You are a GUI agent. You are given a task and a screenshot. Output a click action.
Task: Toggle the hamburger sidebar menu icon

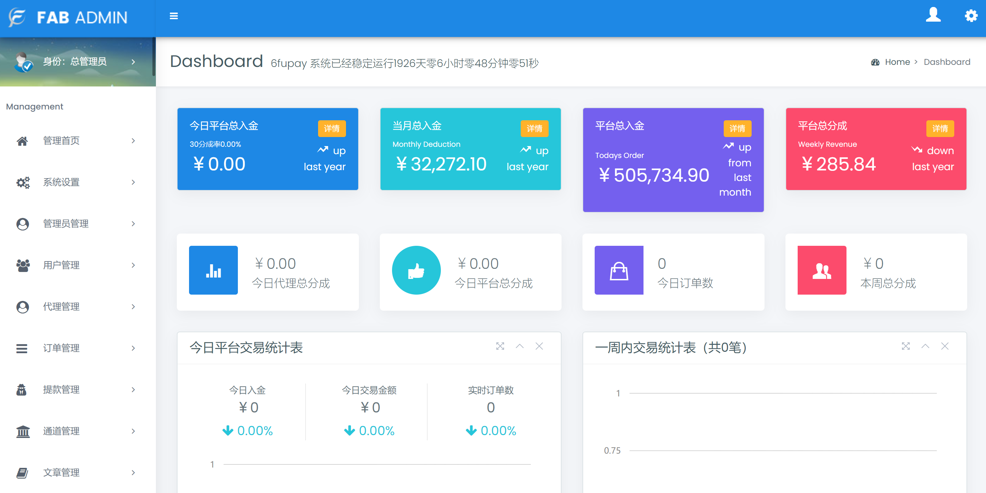pyautogui.click(x=174, y=16)
